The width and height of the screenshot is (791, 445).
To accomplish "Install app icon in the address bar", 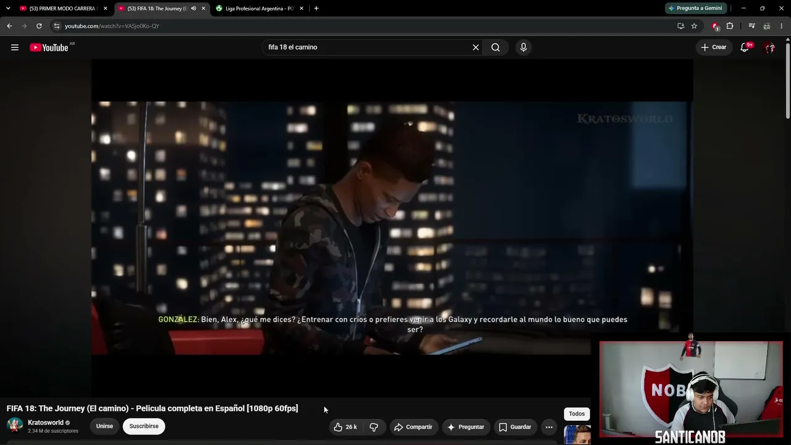I will (680, 26).
